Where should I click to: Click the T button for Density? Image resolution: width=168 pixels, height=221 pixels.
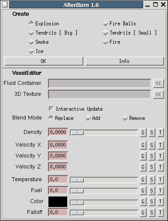point(161,133)
